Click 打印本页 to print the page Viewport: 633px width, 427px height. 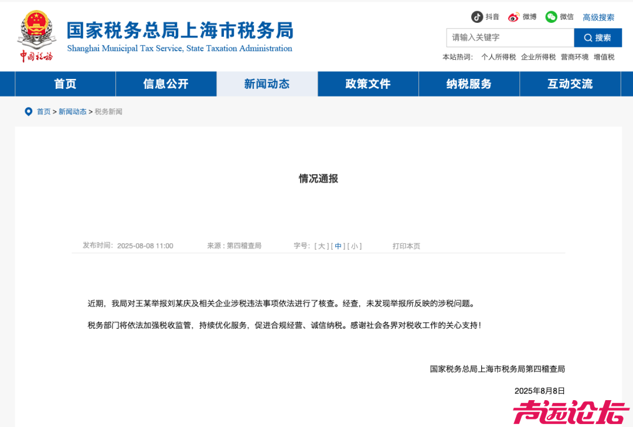(x=406, y=246)
